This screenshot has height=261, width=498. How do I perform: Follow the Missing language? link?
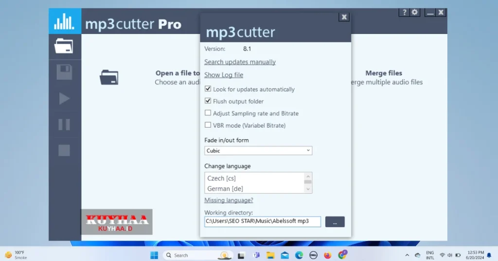coord(229,200)
